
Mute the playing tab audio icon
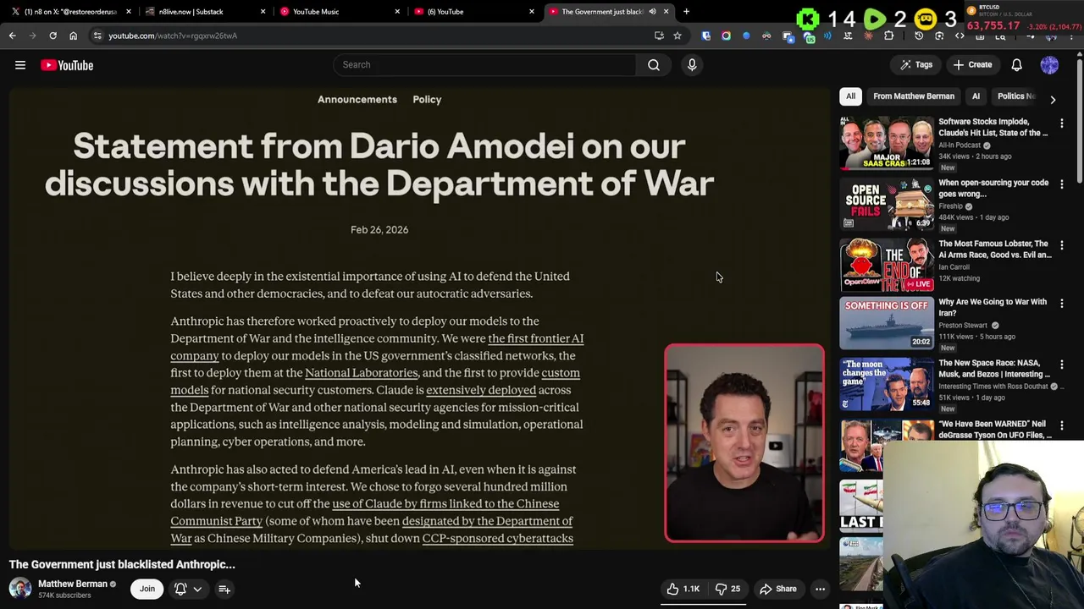pos(652,11)
